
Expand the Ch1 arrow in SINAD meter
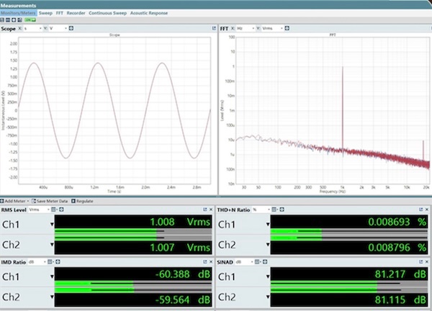click(268, 276)
